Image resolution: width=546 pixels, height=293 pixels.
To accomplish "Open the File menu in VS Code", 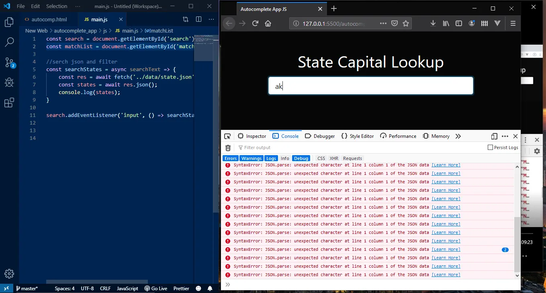I will (21, 6).
